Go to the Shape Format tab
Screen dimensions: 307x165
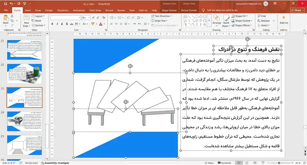(169, 10)
